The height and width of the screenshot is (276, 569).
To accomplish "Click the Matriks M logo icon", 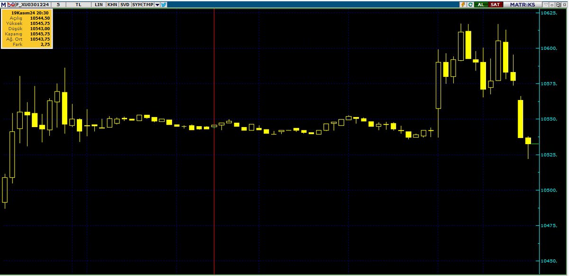I will pyautogui.click(x=3, y=5).
